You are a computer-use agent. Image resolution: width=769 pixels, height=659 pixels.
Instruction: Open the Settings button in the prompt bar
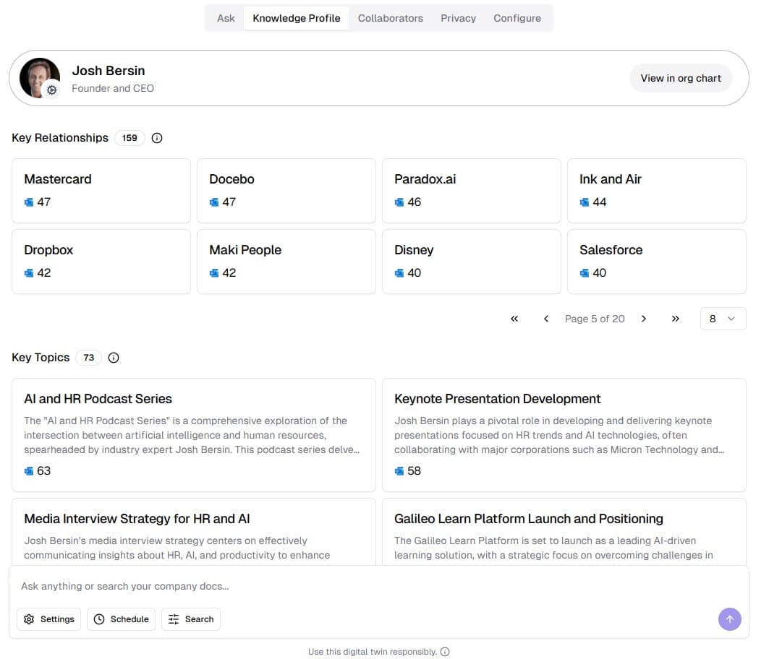(49, 619)
